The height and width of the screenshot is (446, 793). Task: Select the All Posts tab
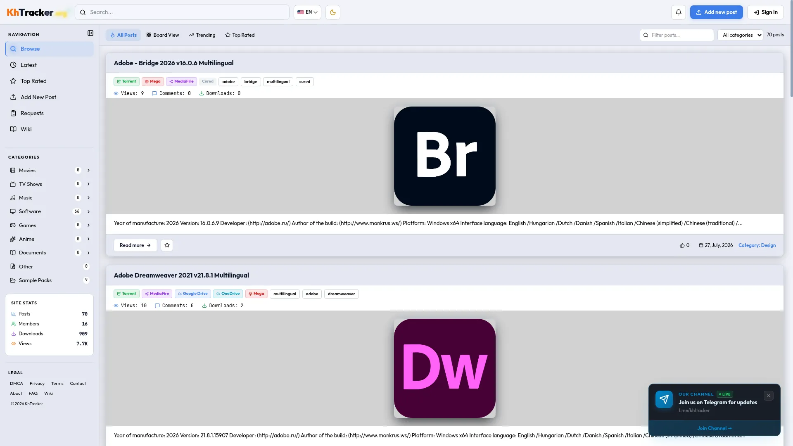123,35
